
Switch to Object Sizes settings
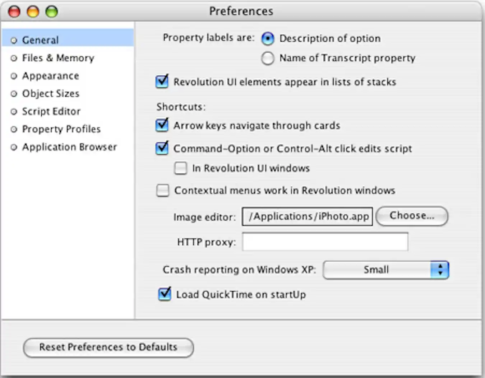tap(51, 93)
